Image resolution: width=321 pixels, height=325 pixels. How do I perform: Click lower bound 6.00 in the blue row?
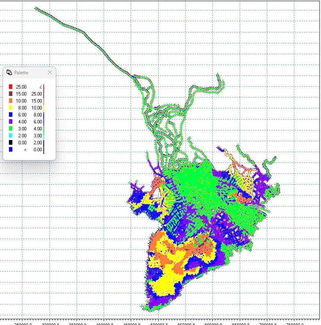click(x=22, y=115)
